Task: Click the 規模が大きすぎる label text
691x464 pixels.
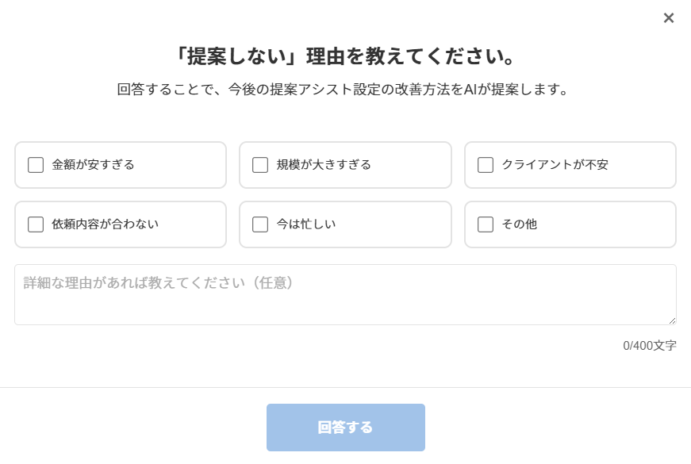Action: (324, 165)
